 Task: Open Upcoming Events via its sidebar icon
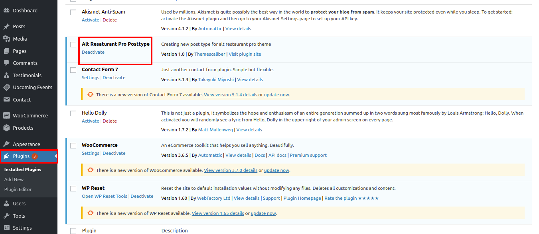6,87
